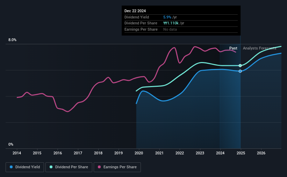Screen dimensions: 287x177
Task: Click the Past label on chart
Action: (x=233, y=48)
